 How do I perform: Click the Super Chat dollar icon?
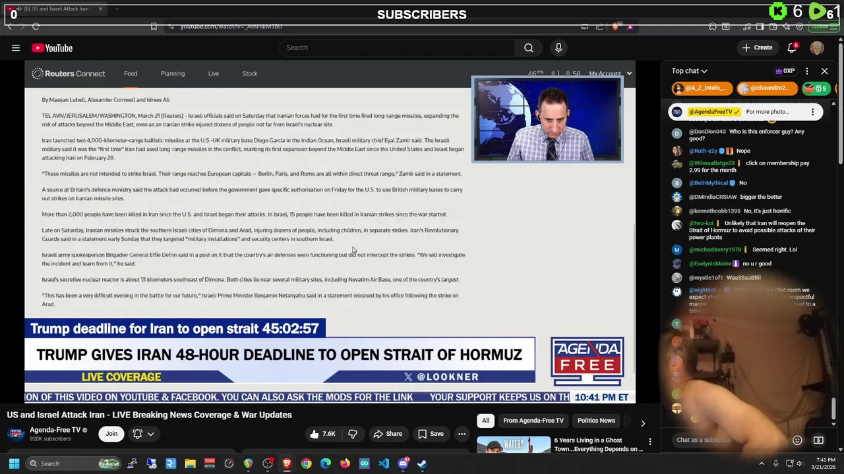[x=818, y=440]
